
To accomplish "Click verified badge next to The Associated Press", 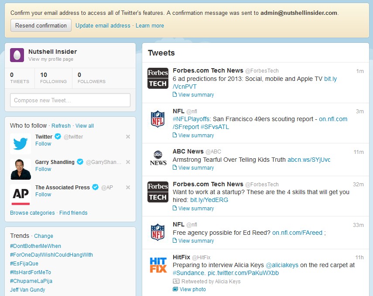I will (x=96, y=187).
